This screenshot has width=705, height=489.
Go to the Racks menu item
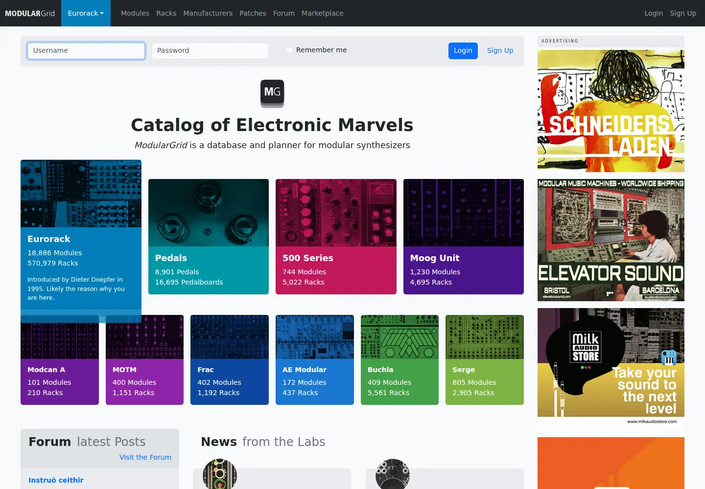pos(166,13)
